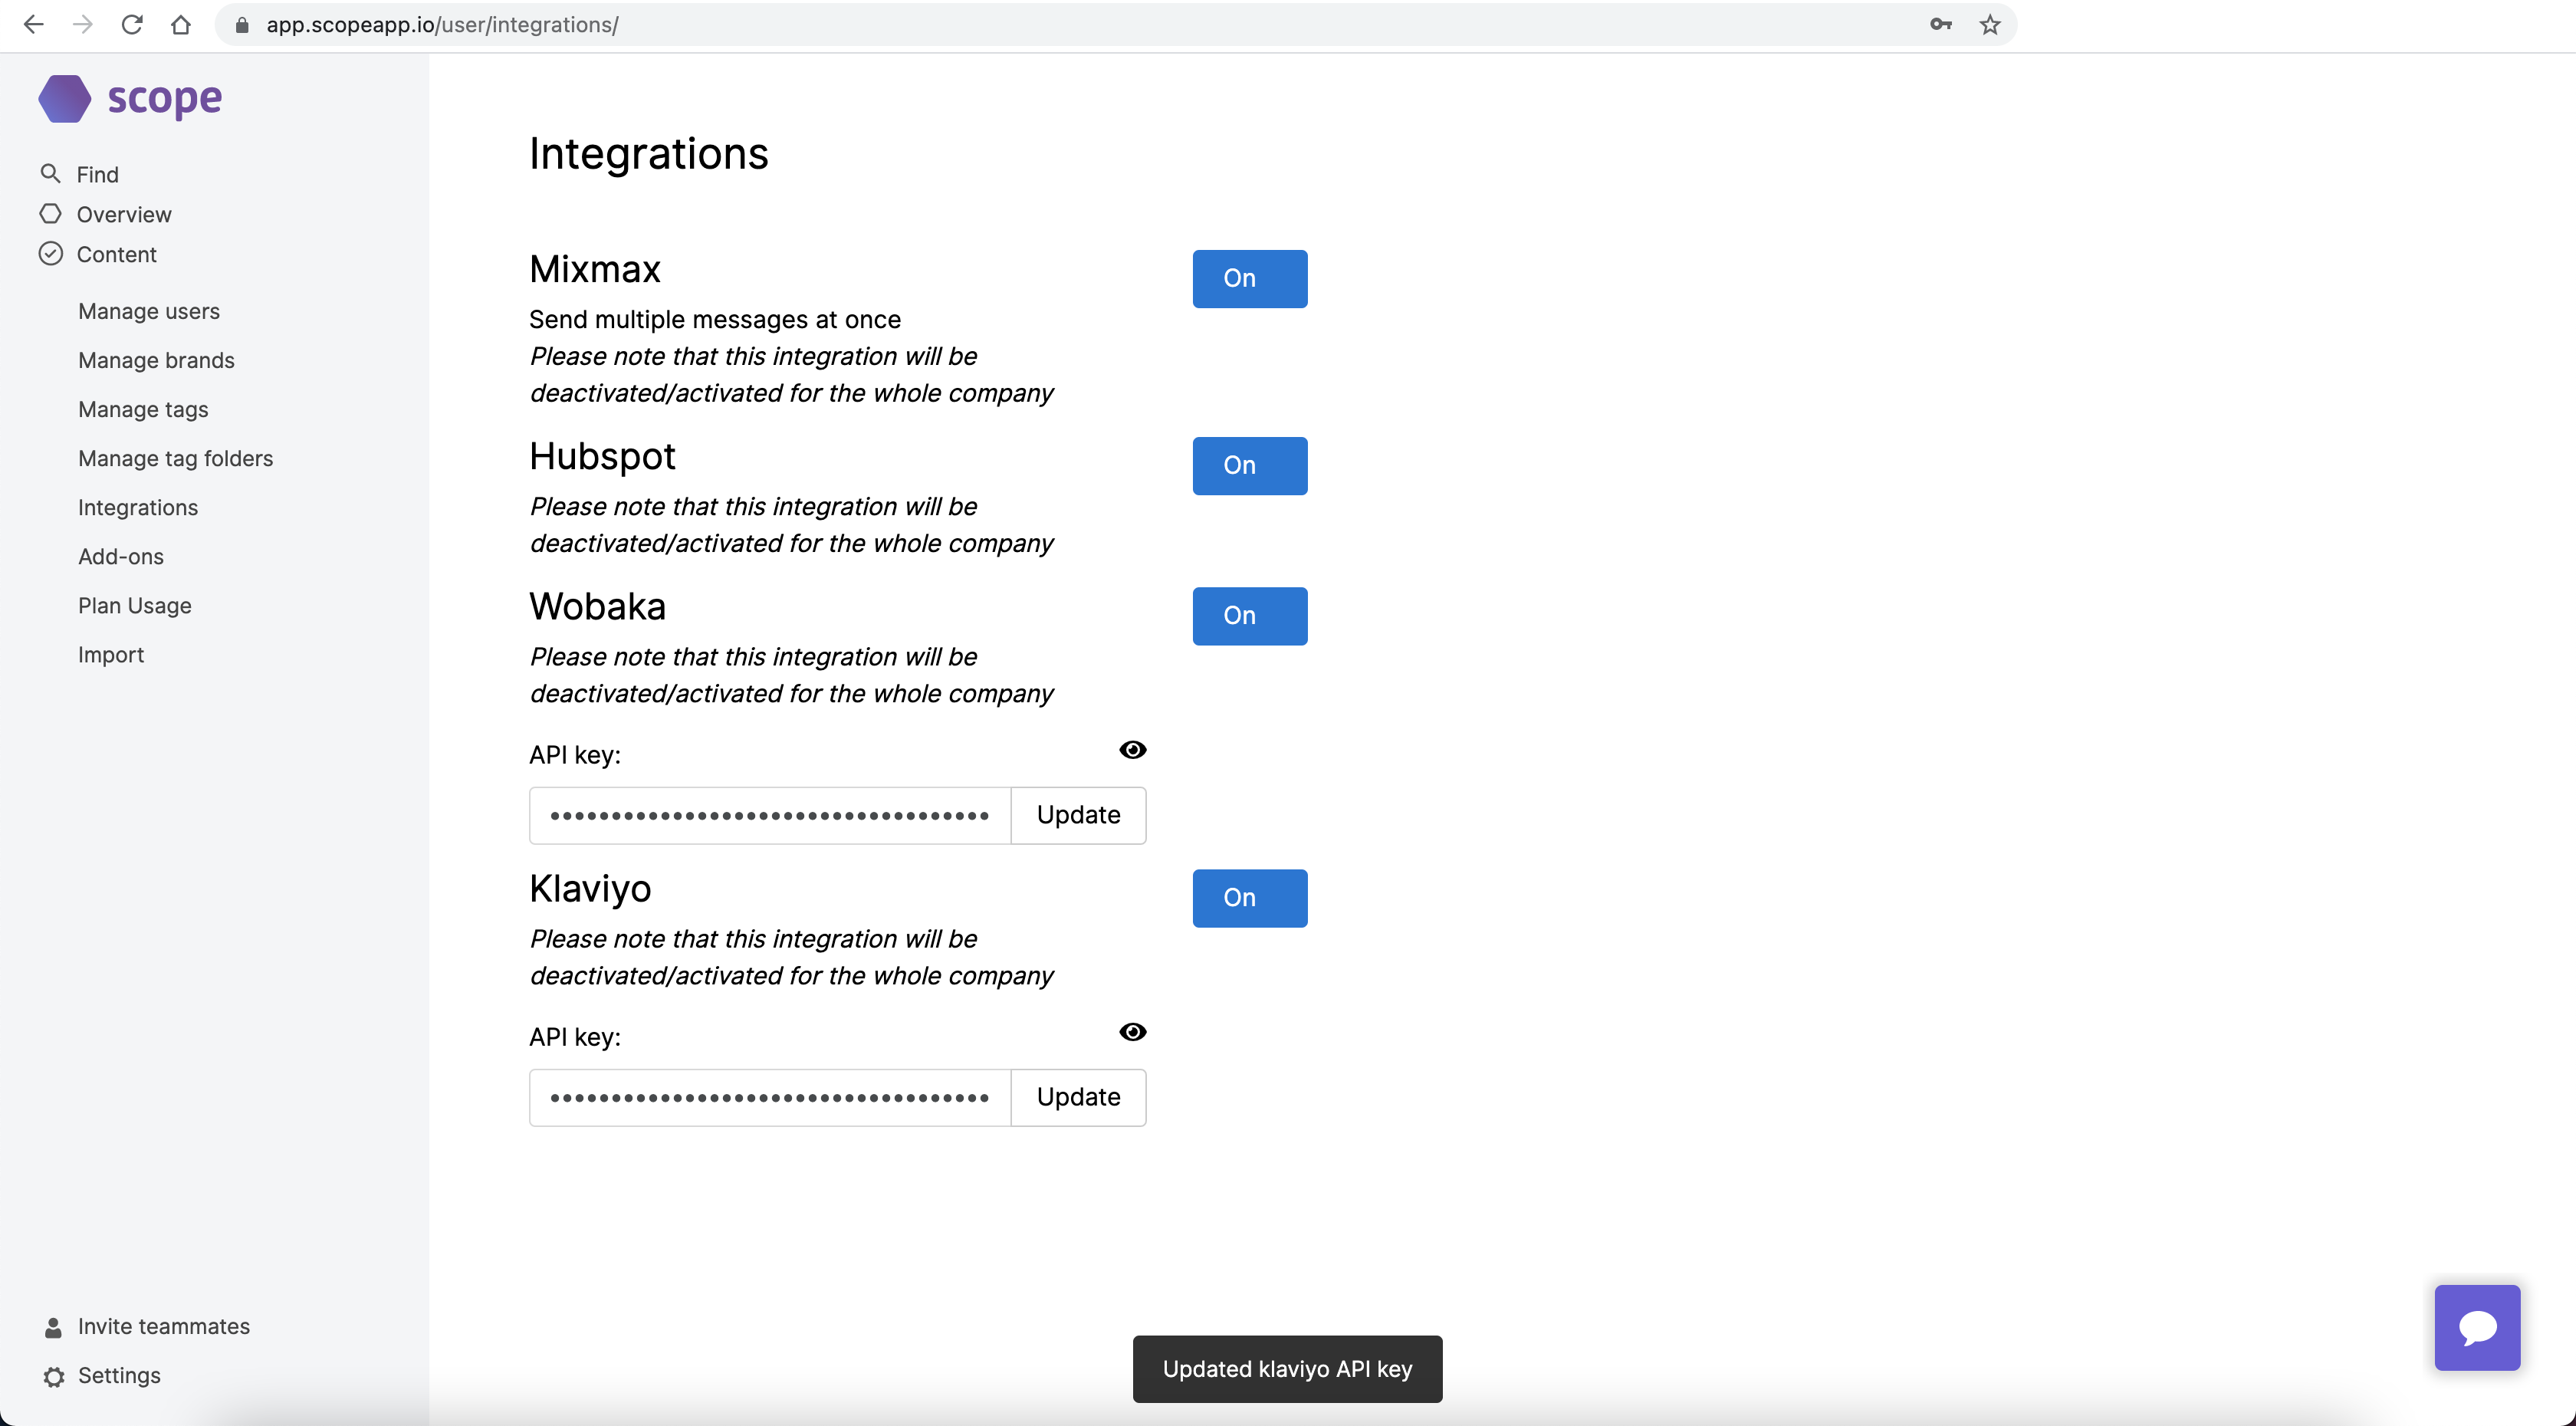
Task: Open the Content menu item
Action: [x=117, y=254]
